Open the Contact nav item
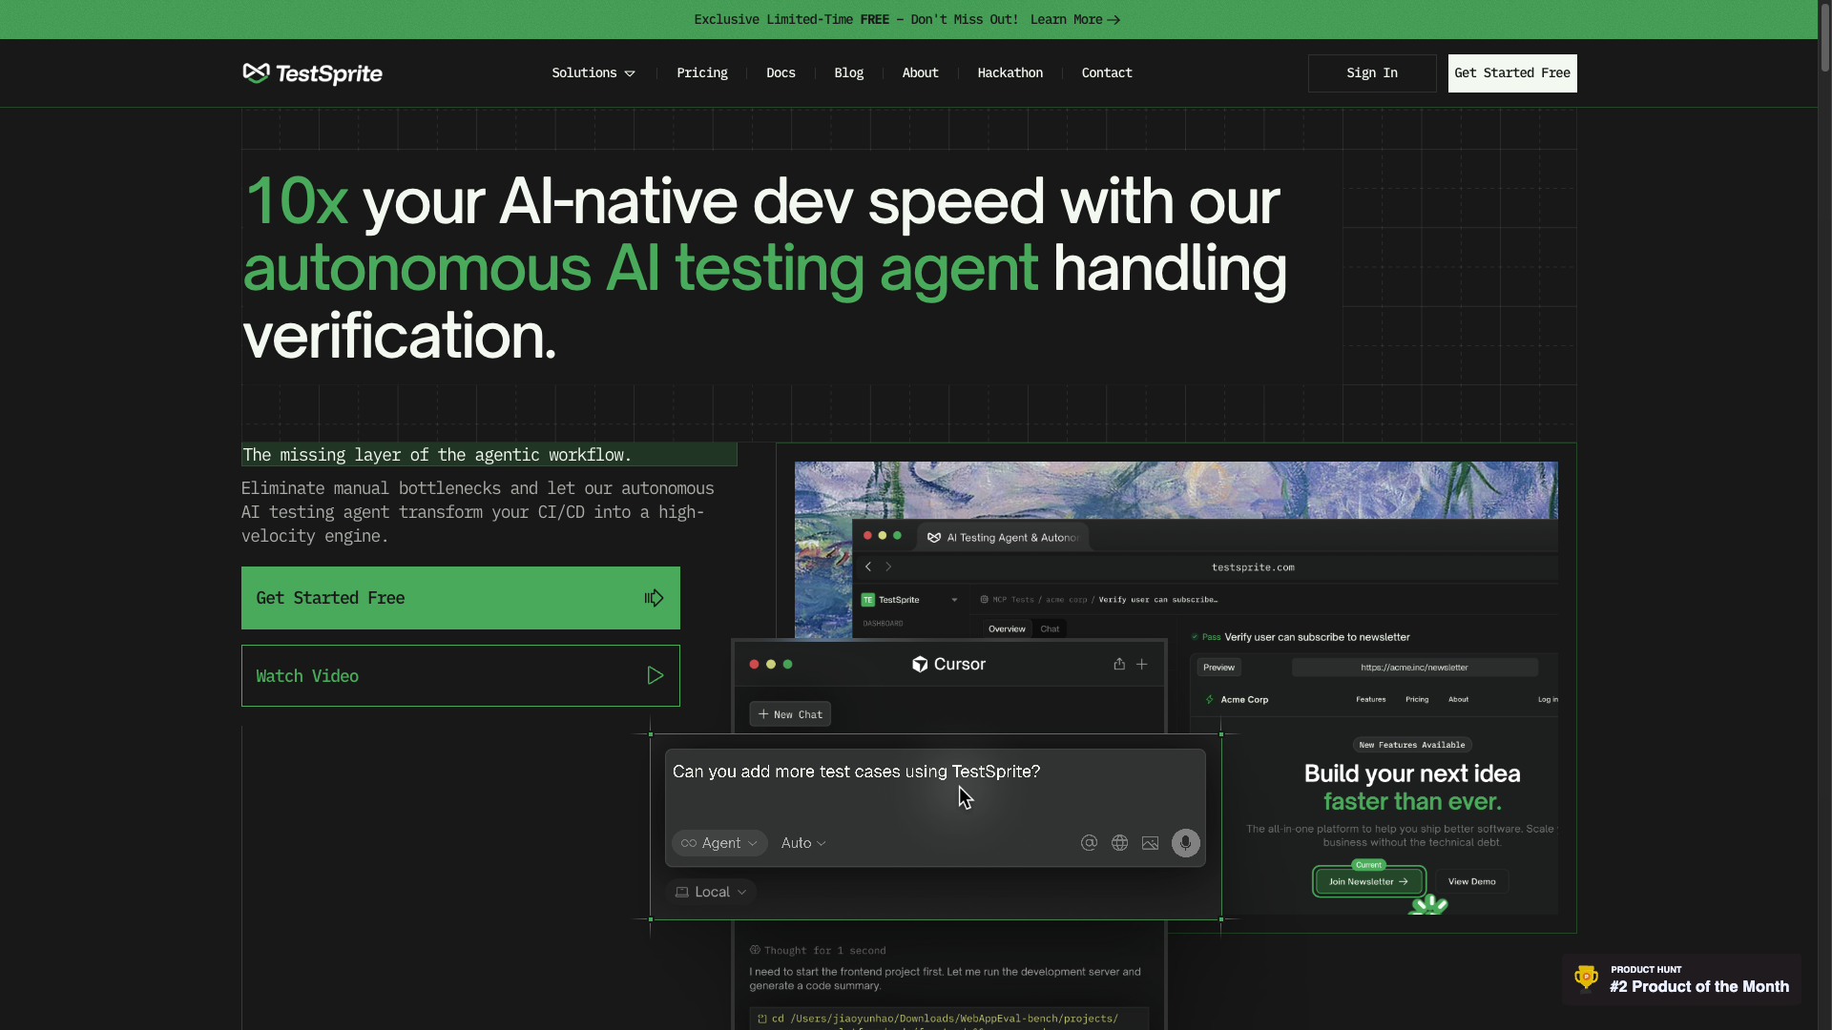The width and height of the screenshot is (1832, 1030). (1107, 73)
